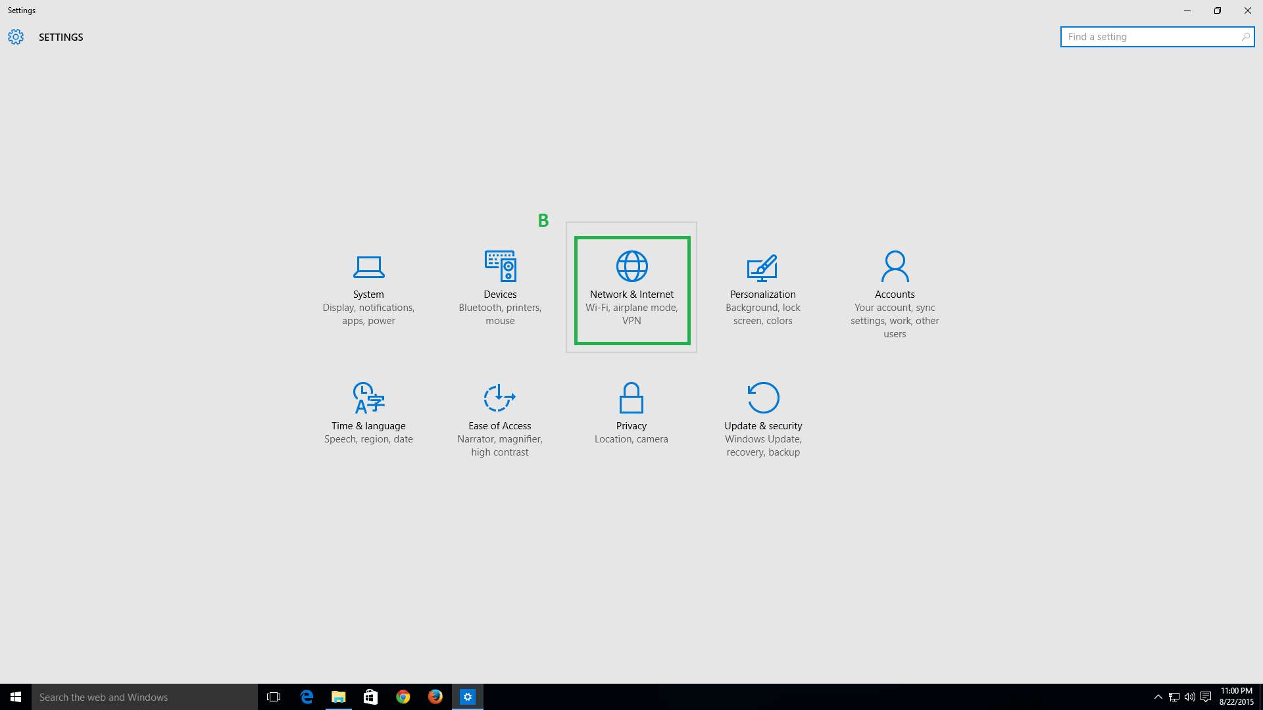Click the Find a setting search box

click(x=1157, y=37)
